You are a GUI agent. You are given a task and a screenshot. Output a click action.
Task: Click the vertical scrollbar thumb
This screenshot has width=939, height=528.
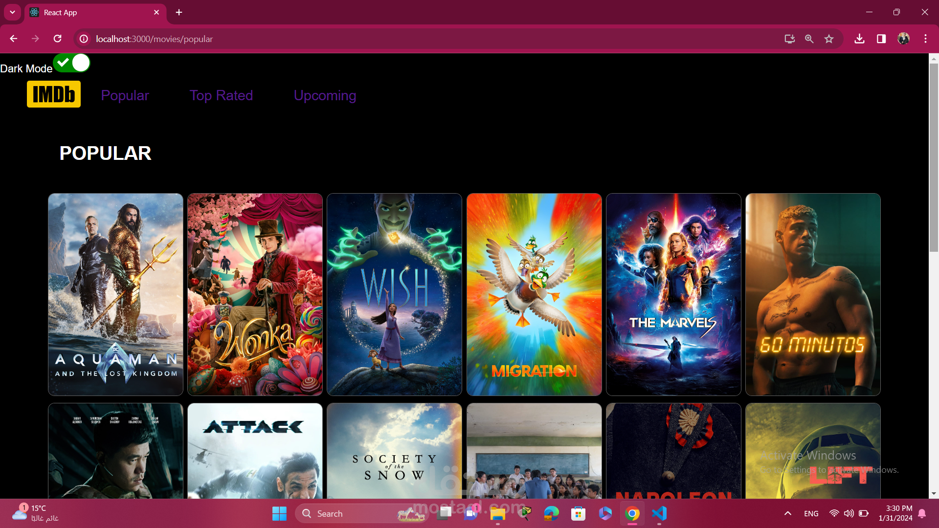coord(934,157)
